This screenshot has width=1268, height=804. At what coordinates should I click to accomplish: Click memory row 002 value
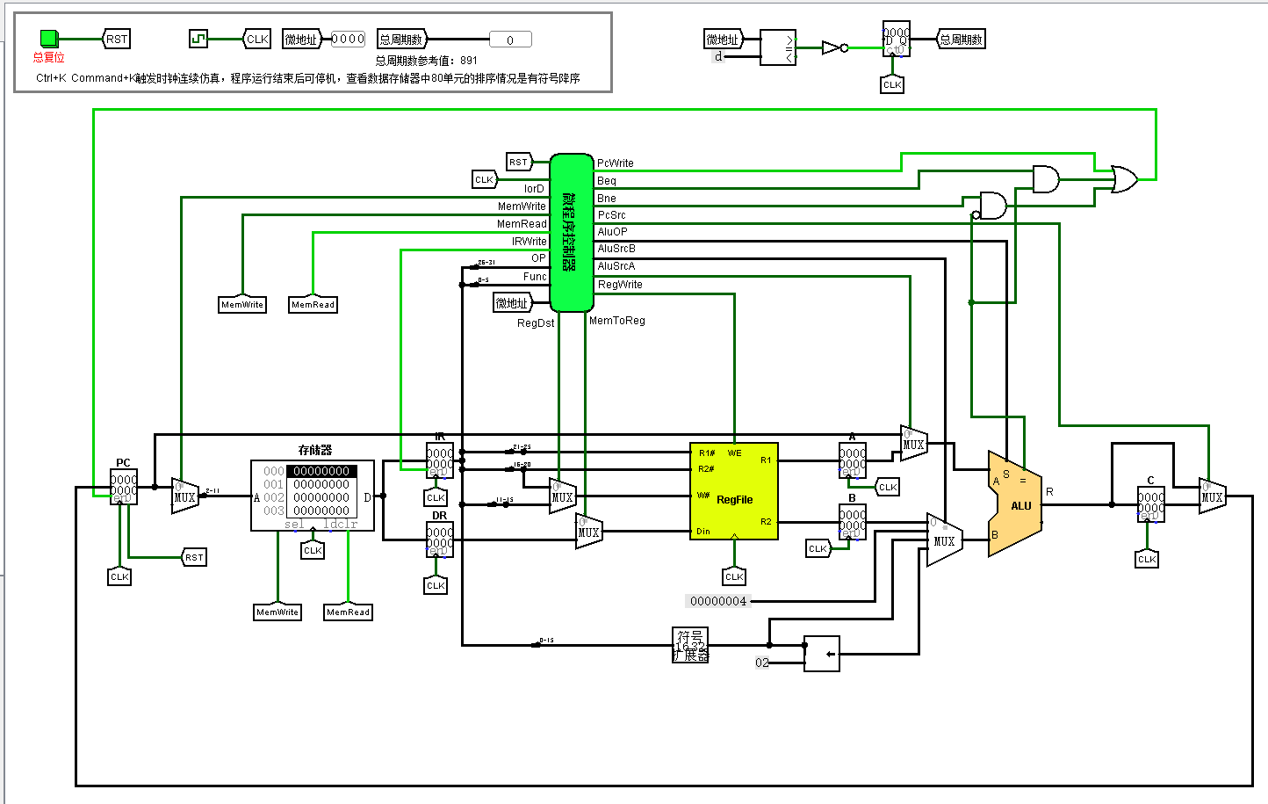coord(321,497)
